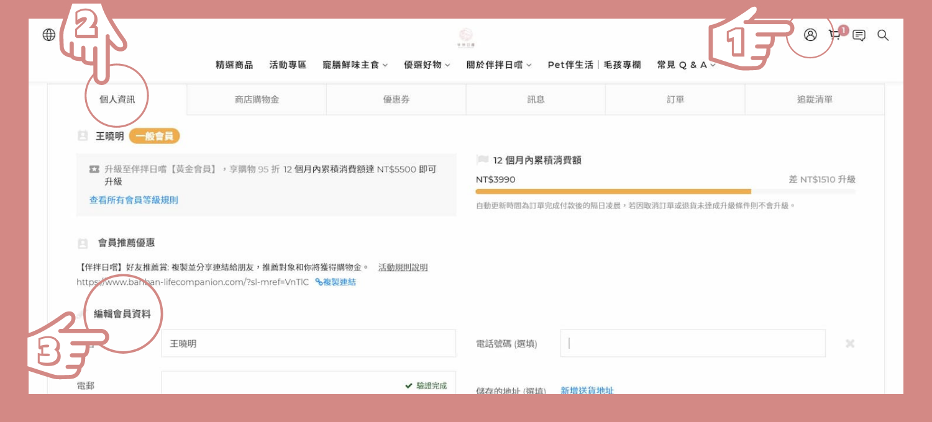Click the 電話號碼 input field

point(693,343)
